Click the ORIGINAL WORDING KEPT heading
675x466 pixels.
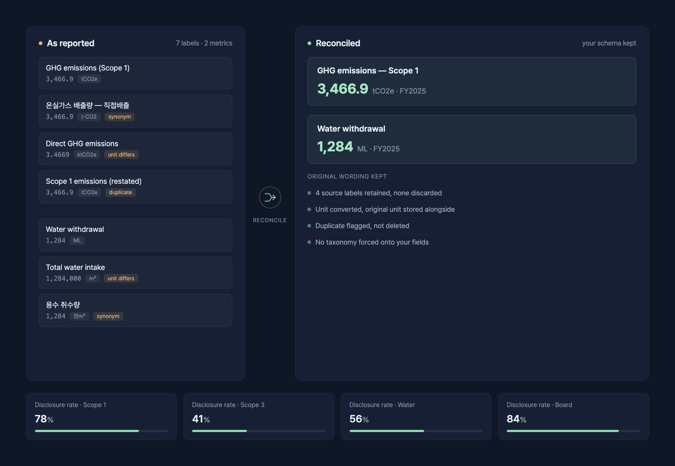pyautogui.click(x=347, y=177)
